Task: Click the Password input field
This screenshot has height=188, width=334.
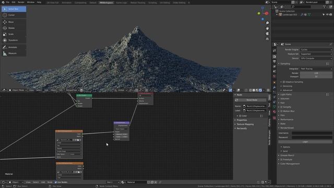Action: coord(312,137)
